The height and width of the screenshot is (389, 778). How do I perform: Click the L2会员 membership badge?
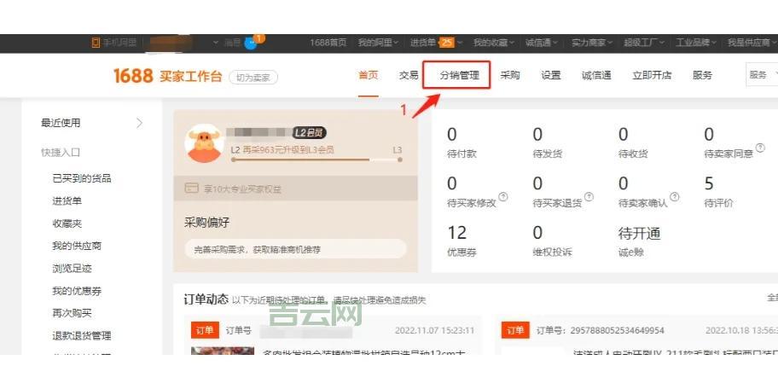click(x=309, y=132)
